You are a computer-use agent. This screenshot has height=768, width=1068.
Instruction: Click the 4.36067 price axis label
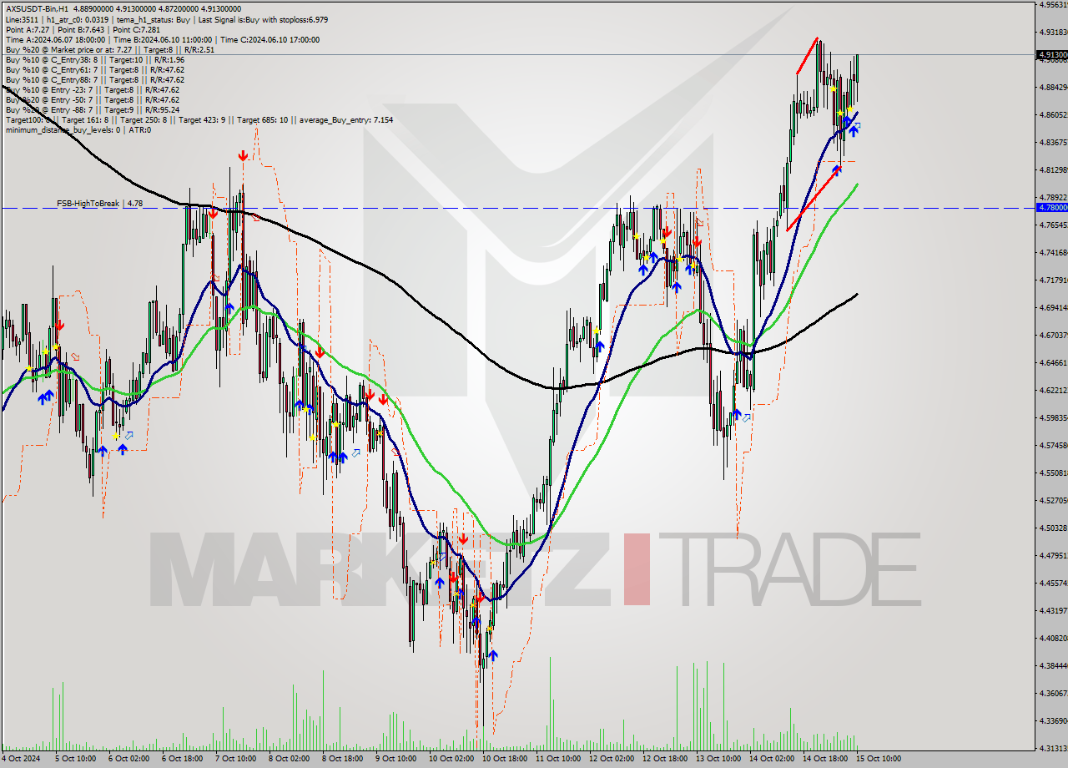pyautogui.click(x=1052, y=693)
